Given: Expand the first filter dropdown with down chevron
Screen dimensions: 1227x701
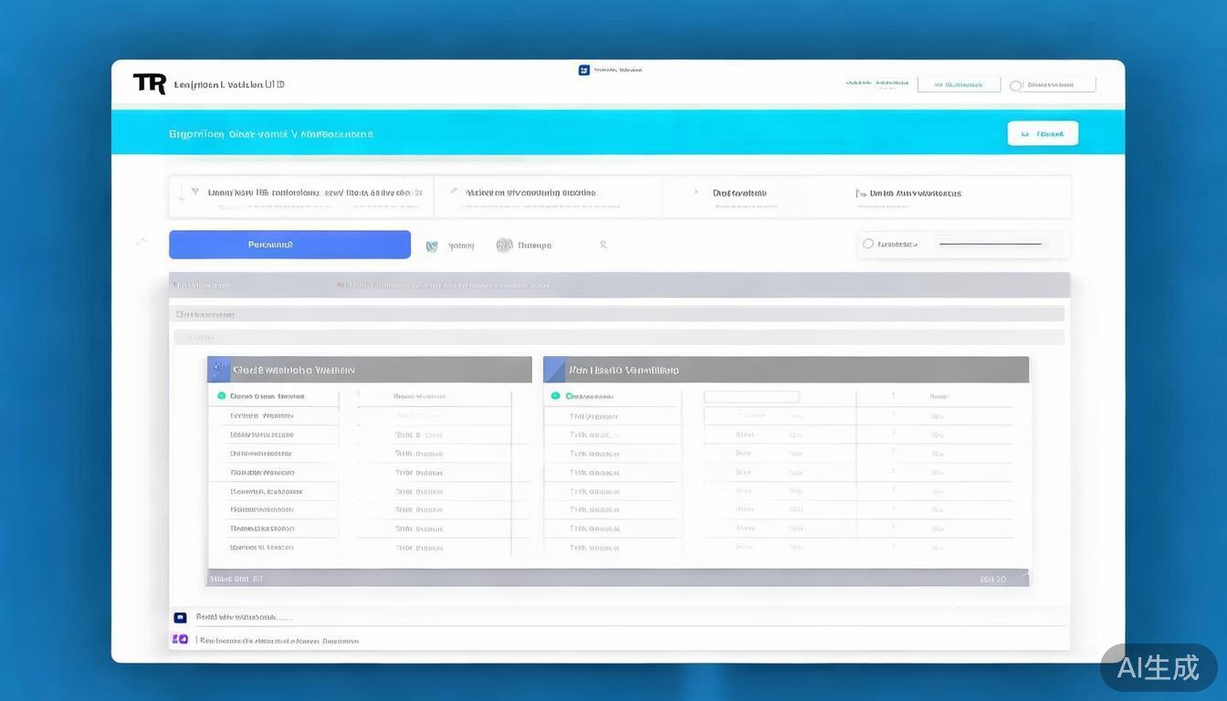Looking at the screenshot, I should [194, 193].
